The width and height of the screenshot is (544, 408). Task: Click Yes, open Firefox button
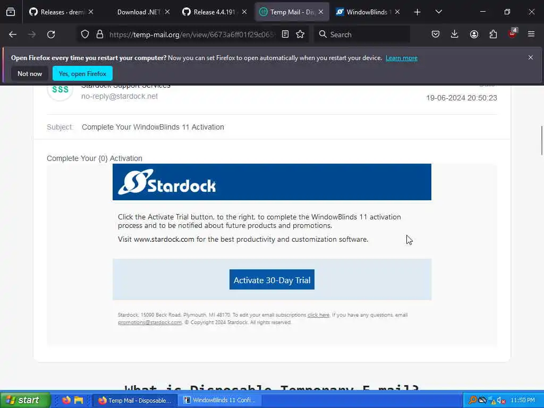82,73
